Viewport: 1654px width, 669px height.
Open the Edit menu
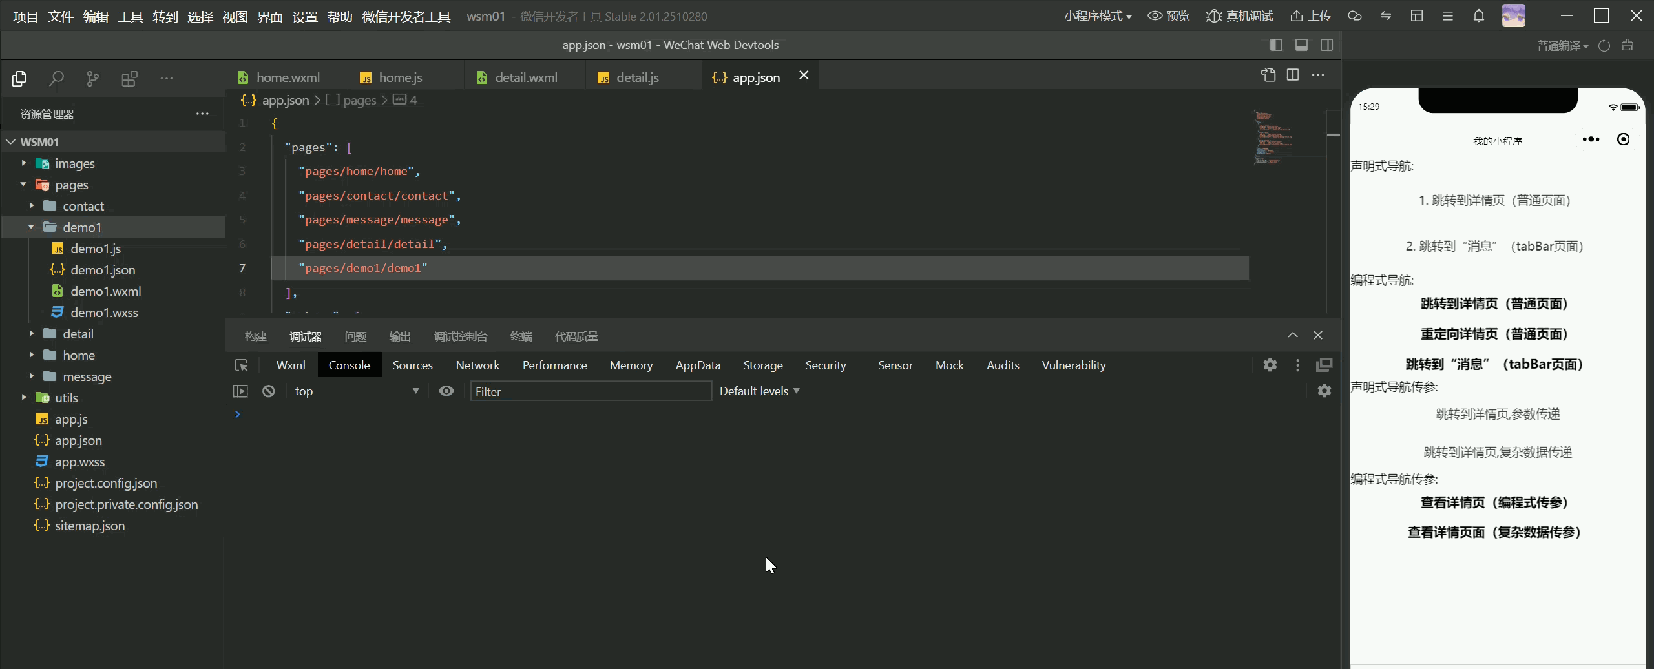(x=96, y=16)
